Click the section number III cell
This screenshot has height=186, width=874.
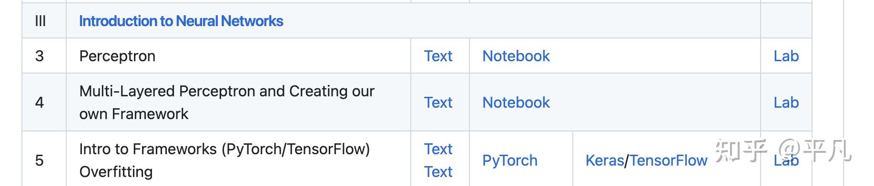point(44,21)
